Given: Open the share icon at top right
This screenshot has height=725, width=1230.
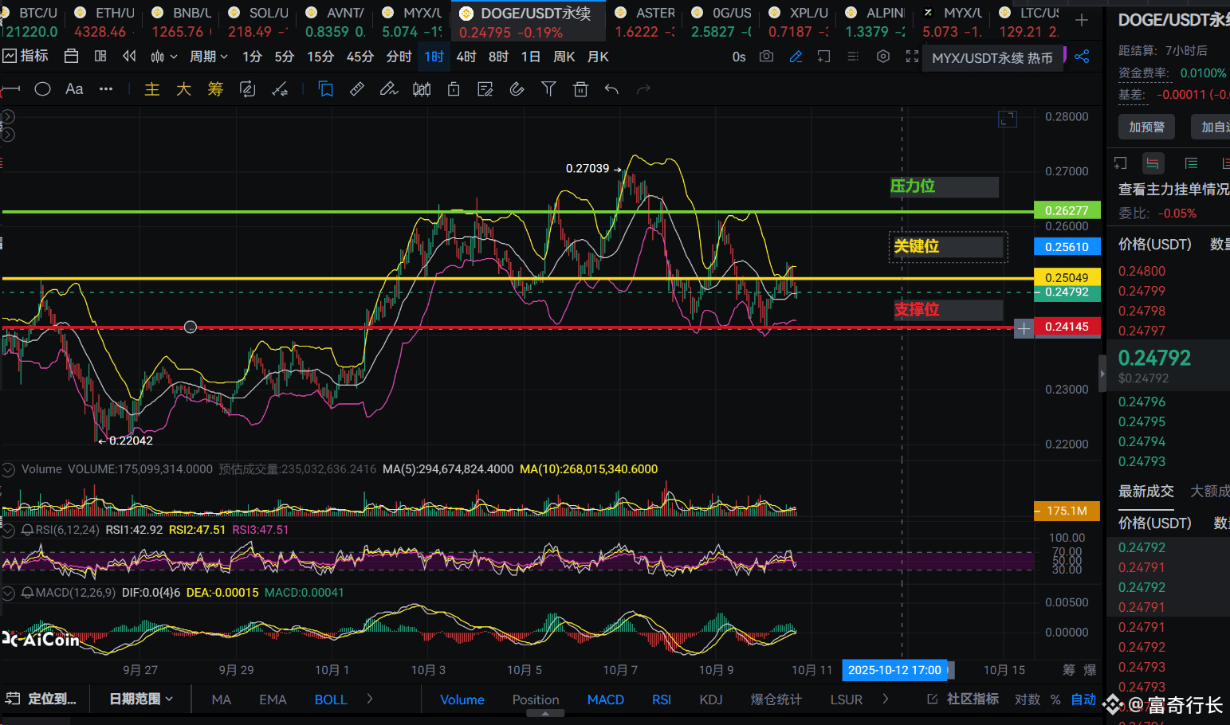Looking at the screenshot, I should (1082, 57).
